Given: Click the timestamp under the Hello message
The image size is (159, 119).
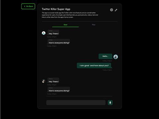Looking at the screenshot, I should click(107, 61).
